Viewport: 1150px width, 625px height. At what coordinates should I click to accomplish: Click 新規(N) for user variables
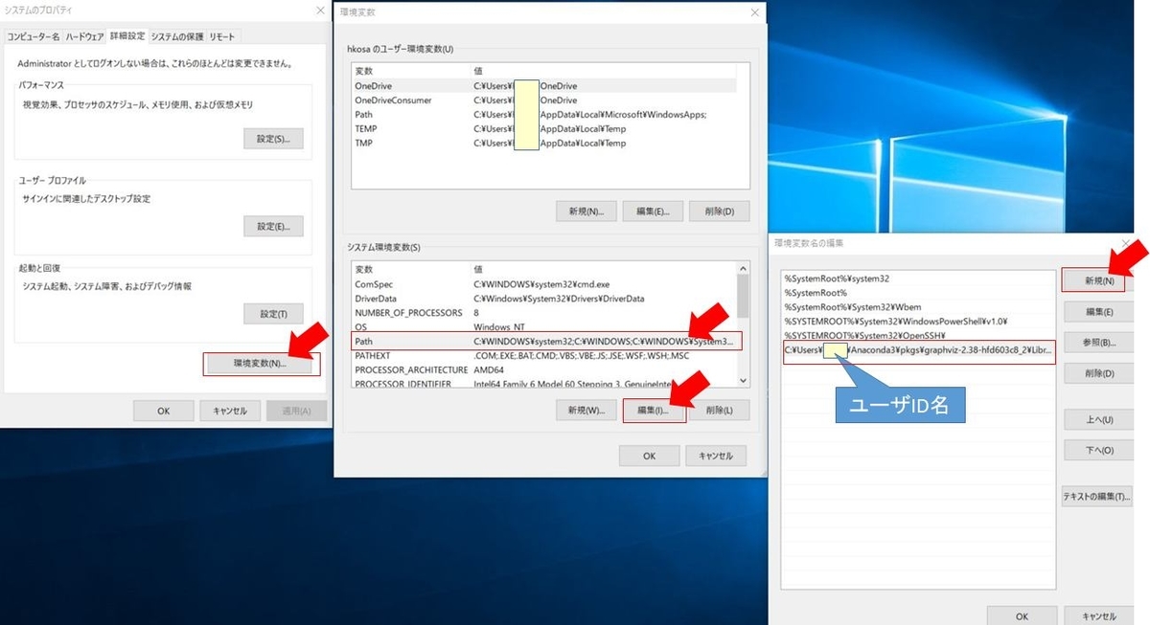tap(586, 211)
